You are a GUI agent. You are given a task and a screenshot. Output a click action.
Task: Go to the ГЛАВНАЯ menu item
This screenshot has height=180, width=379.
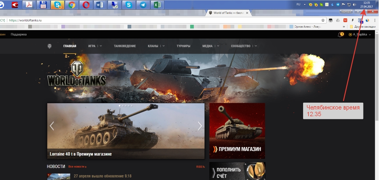[x=70, y=46]
